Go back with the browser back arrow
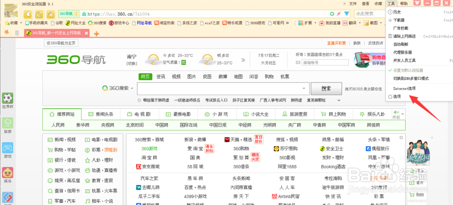The image size is (453, 205). pyautogui.click(x=28, y=14)
